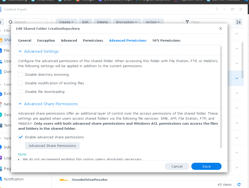
Task: Click the filter funnel icon
Action: click(x=187, y=22)
